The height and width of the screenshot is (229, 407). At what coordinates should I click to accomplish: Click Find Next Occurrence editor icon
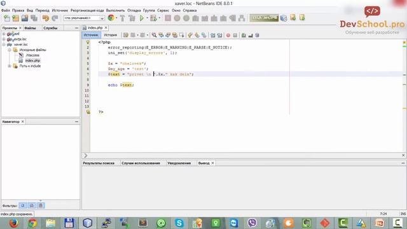(x=168, y=35)
